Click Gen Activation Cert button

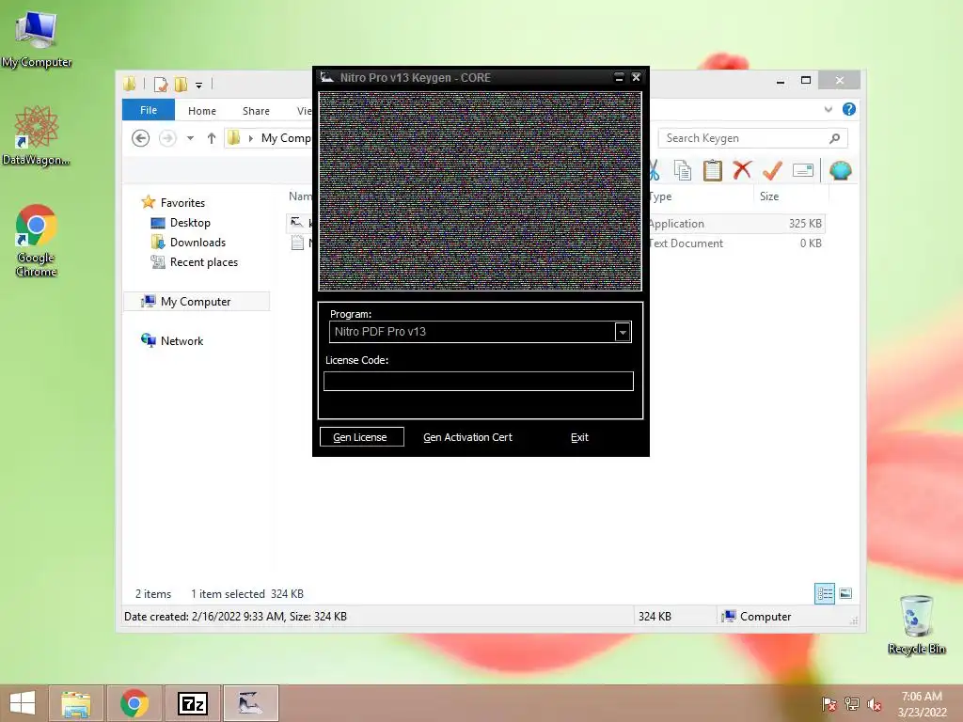[468, 437]
